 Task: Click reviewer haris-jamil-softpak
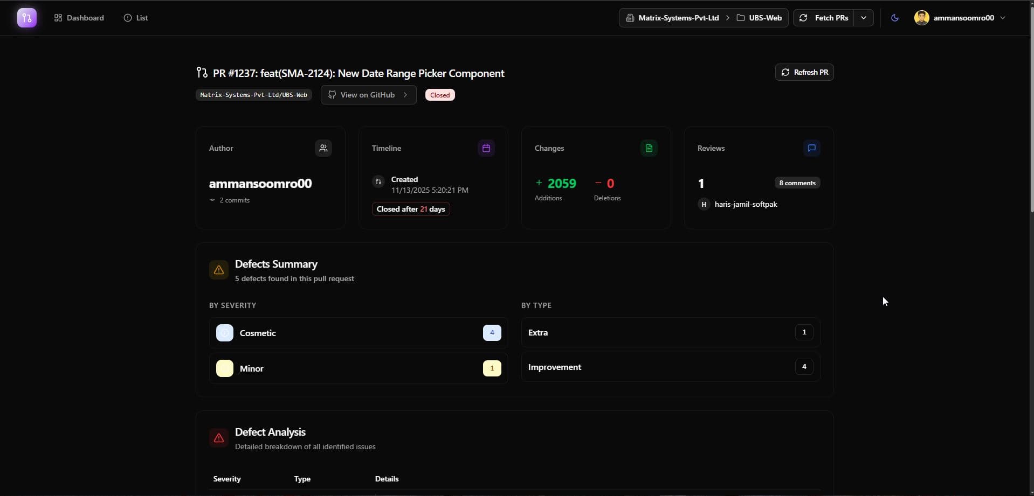pyautogui.click(x=746, y=204)
